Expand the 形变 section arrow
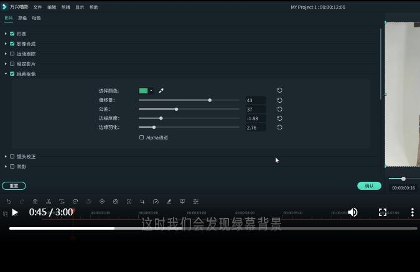The height and width of the screenshot is (272, 420). tap(6, 34)
